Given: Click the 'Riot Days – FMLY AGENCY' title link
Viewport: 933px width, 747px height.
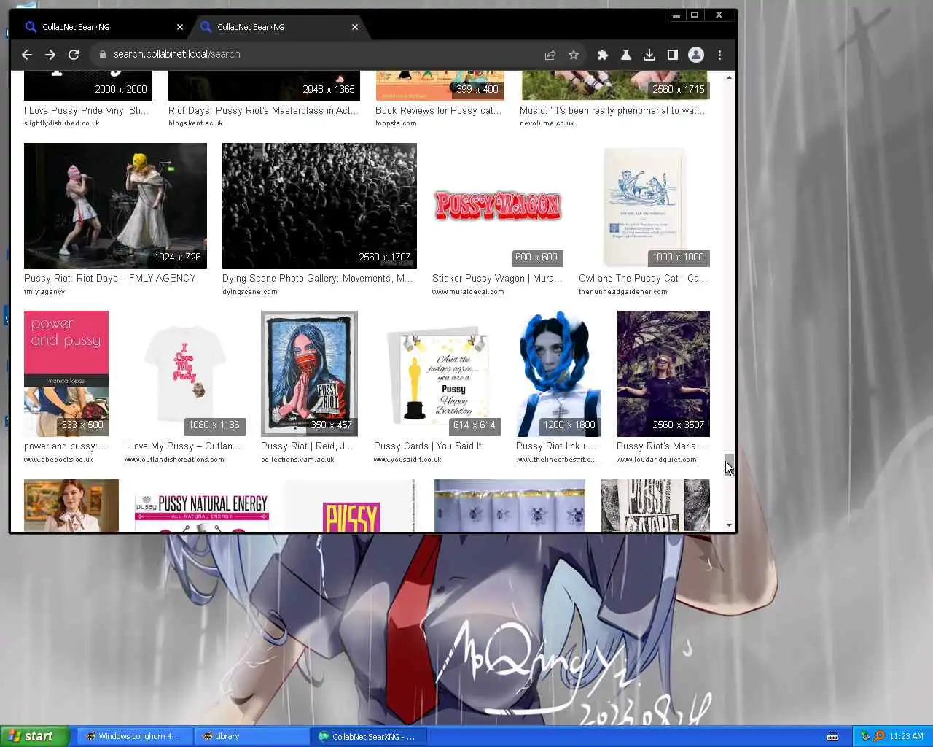Looking at the screenshot, I should (110, 279).
